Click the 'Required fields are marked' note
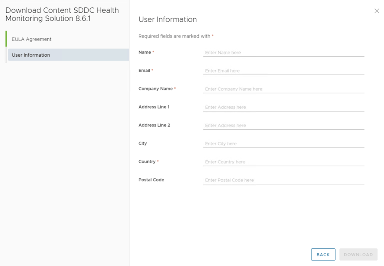Viewport: 384px width, 266px height. [x=174, y=36]
